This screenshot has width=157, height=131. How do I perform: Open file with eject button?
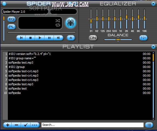click(x=71, y=38)
